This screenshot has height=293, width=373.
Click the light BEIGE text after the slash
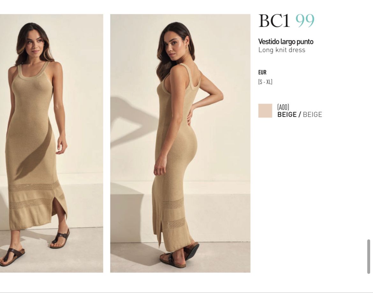click(312, 115)
